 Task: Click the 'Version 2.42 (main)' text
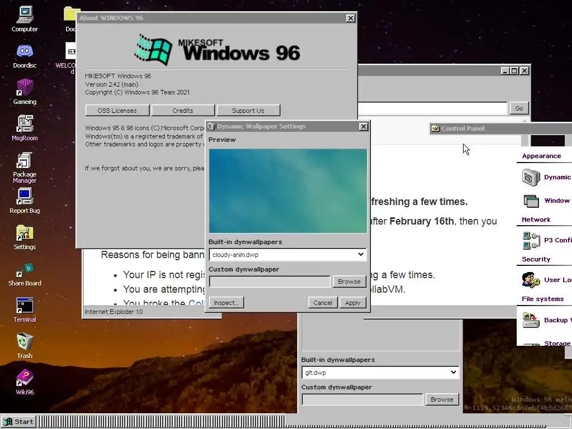click(112, 84)
